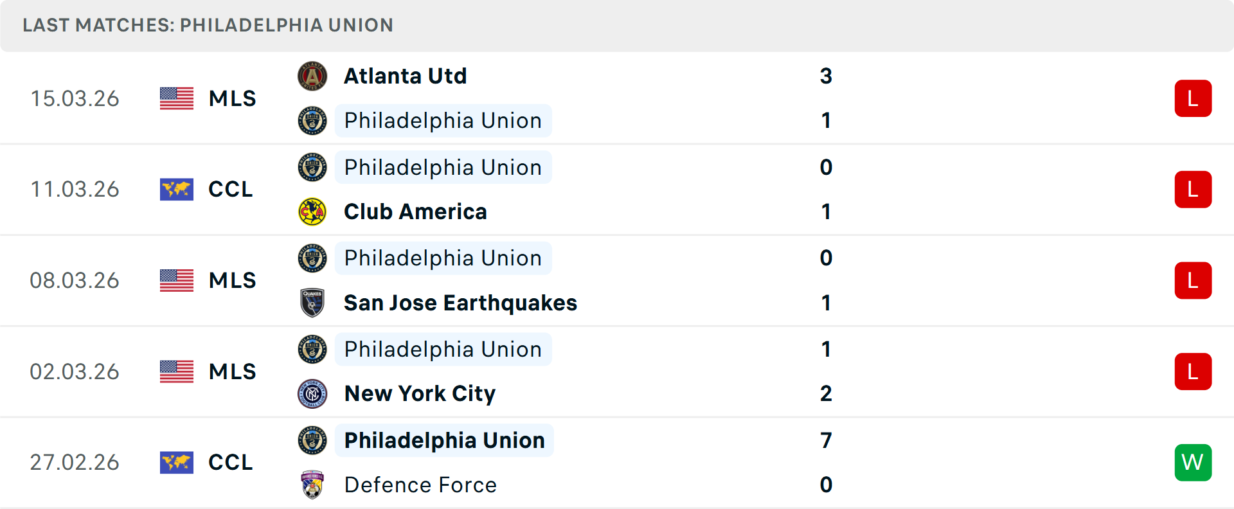Screen dimensions: 1234x509
Task: Click the Defence Force crest
Action: coord(313,485)
